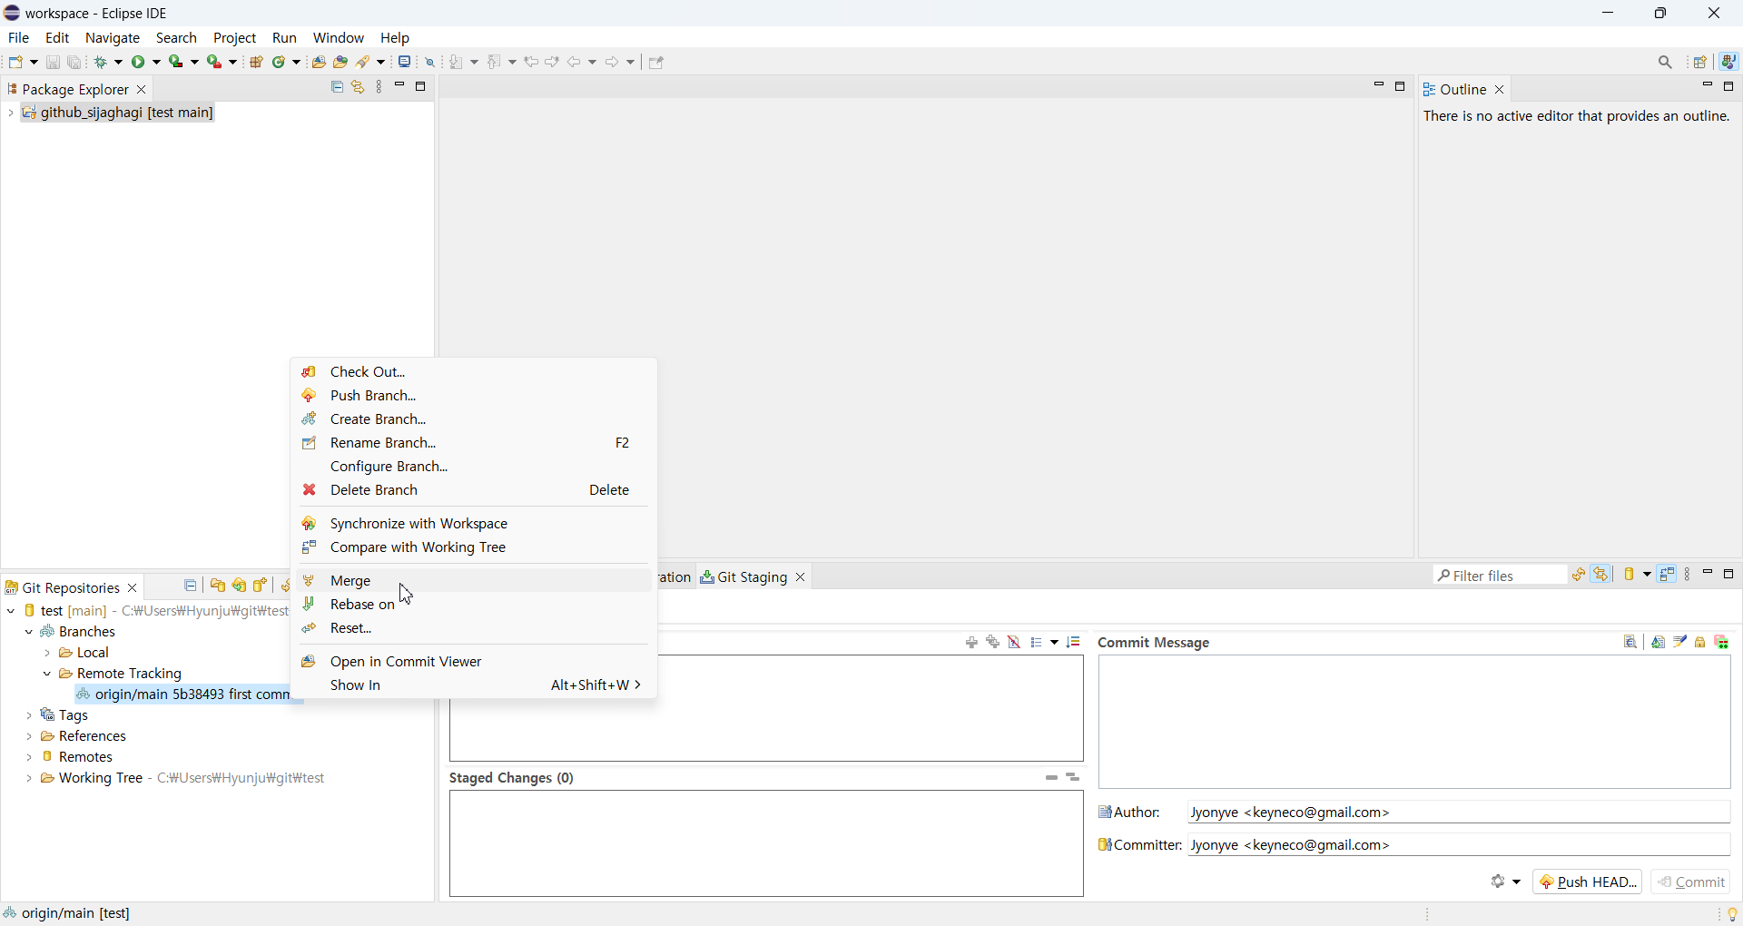Collapse the Branches node
Image resolution: width=1743 pixels, height=926 pixels.
29,632
